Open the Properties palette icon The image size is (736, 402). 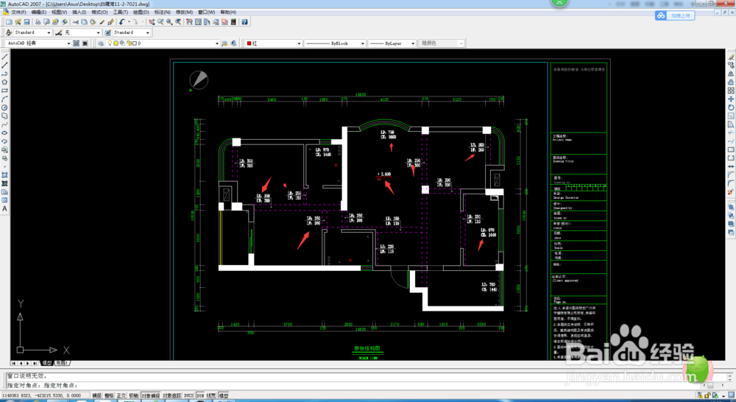click(x=188, y=22)
